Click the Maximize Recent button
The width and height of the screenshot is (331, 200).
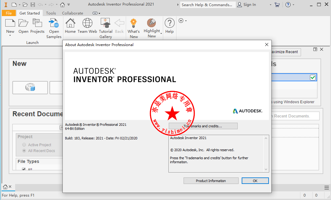[x=286, y=52]
